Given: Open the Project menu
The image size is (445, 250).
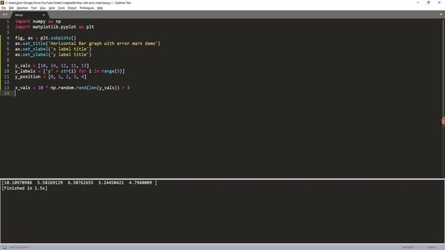Looking at the screenshot, I should coord(72,8).
